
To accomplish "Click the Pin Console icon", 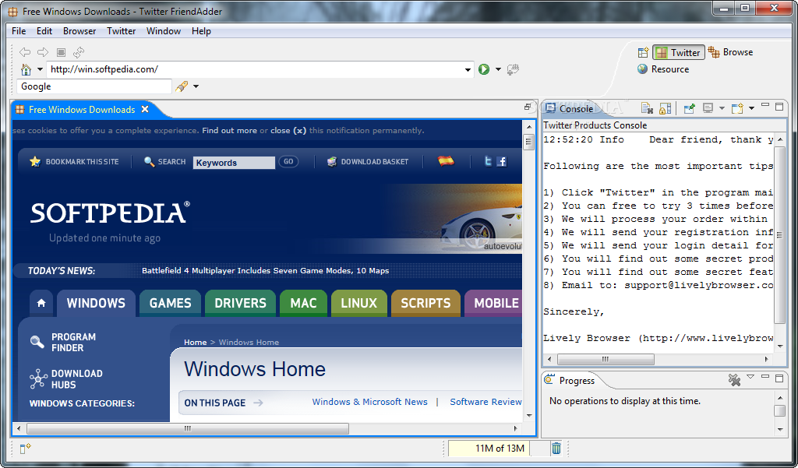I will [689, 107].
